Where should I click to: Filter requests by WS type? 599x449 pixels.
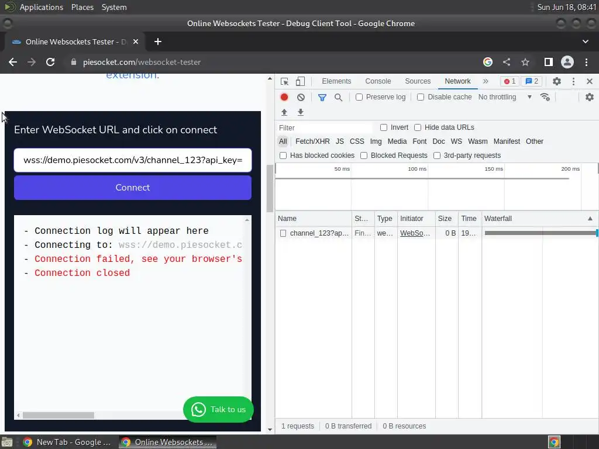tap(456, 141)
